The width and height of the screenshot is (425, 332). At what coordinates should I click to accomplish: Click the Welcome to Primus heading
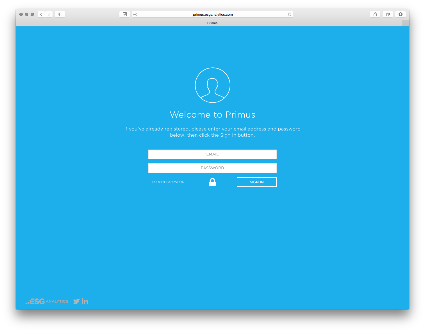coord(213,115)
